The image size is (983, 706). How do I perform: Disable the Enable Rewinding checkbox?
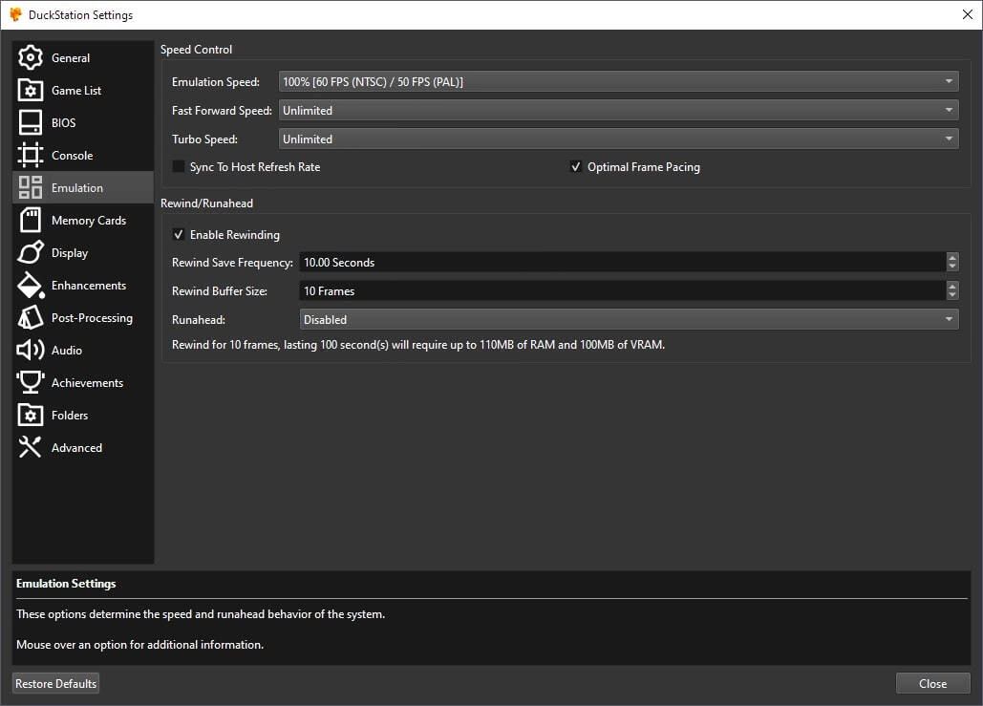[x=179, y=234]
